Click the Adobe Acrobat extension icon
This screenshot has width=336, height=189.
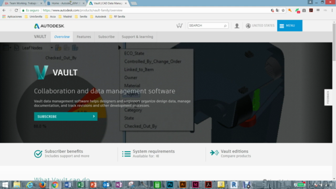pos(311,10)
